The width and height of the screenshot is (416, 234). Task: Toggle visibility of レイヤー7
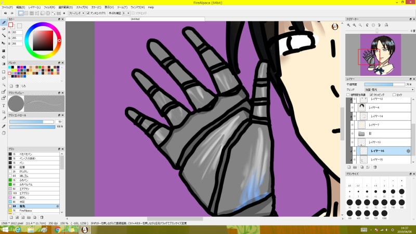pyautogui.click(x=353, y=125)
